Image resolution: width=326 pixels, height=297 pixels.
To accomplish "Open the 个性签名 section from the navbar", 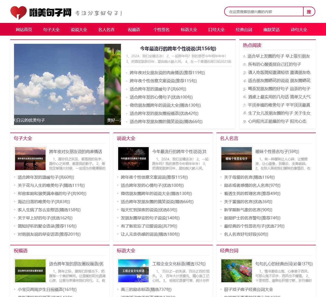I will (x=161, y=30).
